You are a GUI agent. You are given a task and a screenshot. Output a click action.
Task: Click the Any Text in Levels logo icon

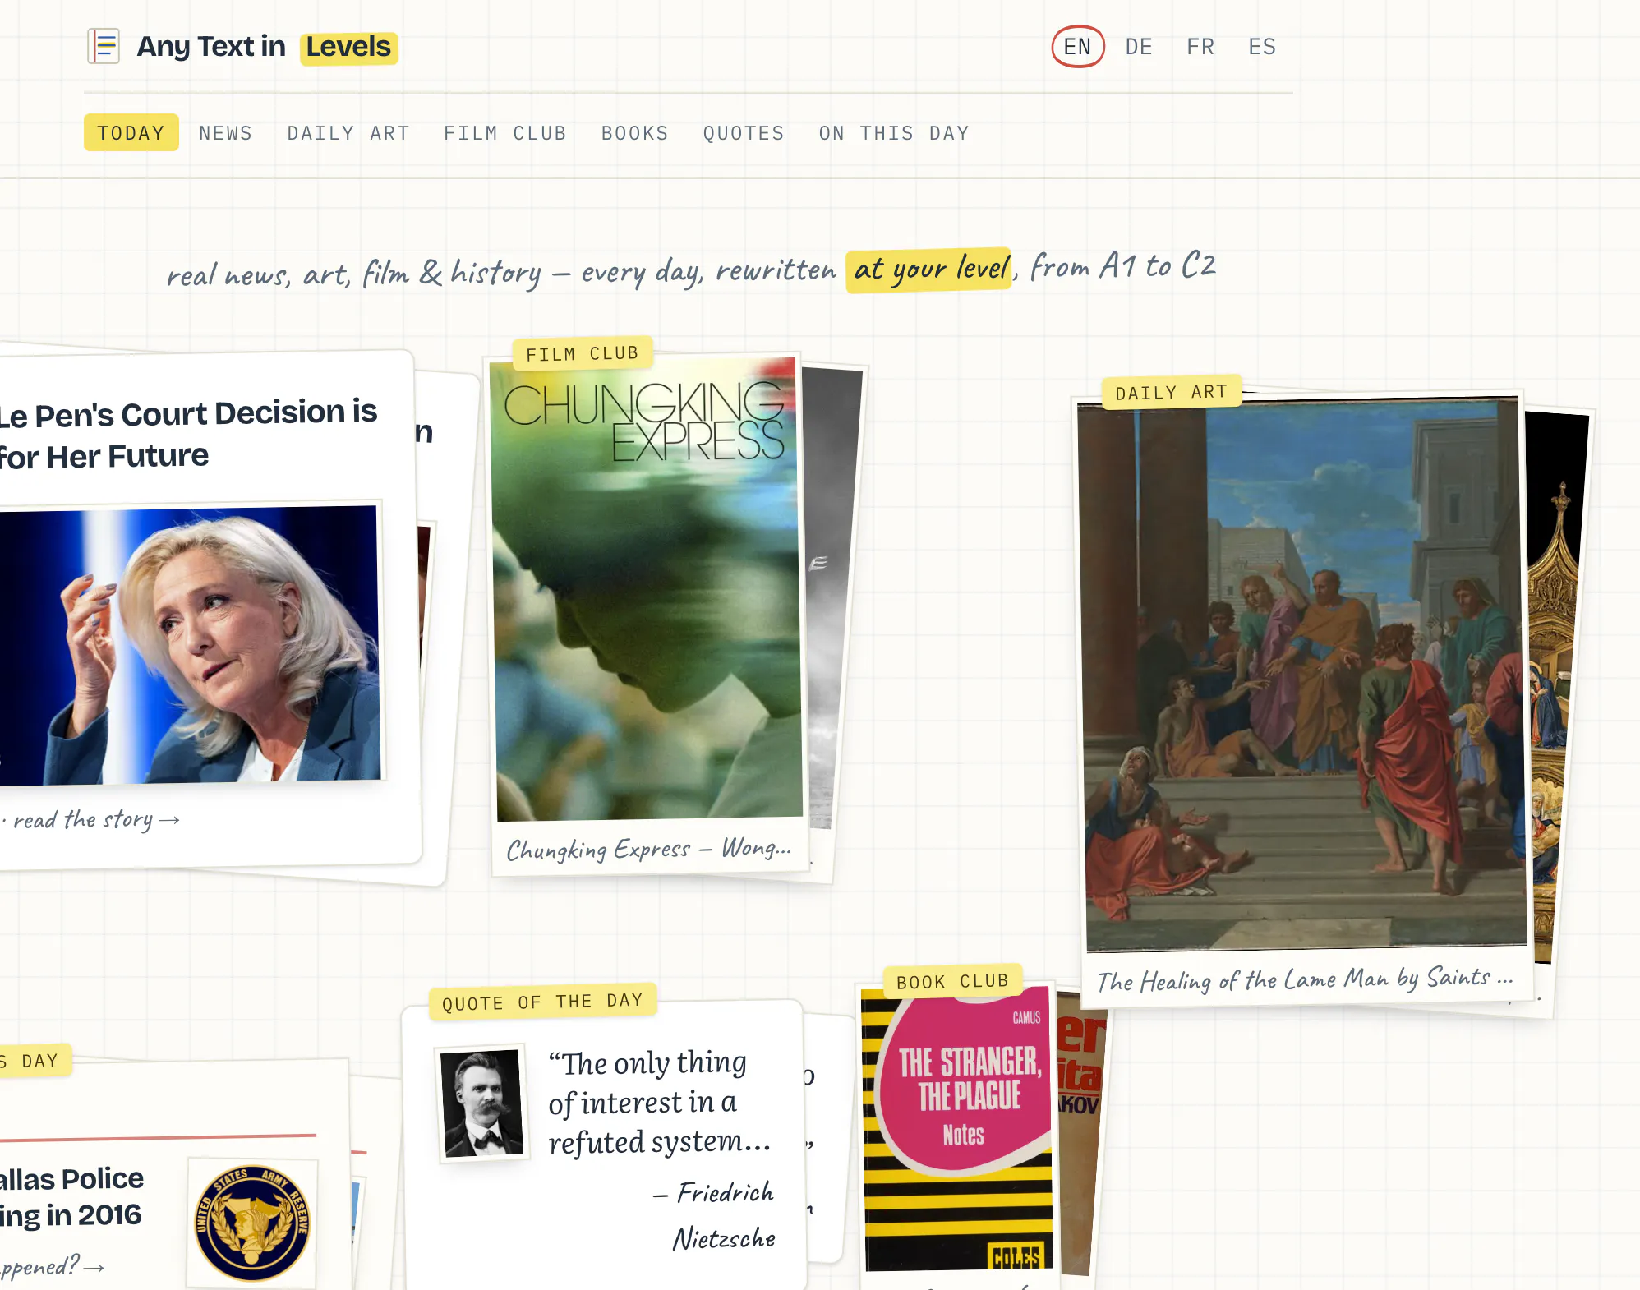104,46
